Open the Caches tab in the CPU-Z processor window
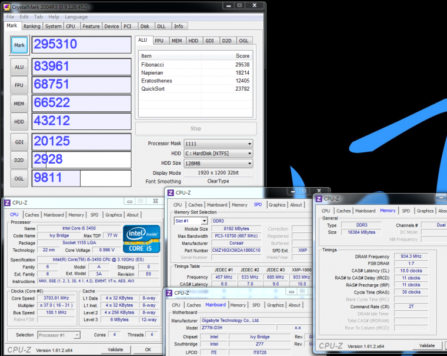Screen dimensions: 447x356 coord(32,215)
